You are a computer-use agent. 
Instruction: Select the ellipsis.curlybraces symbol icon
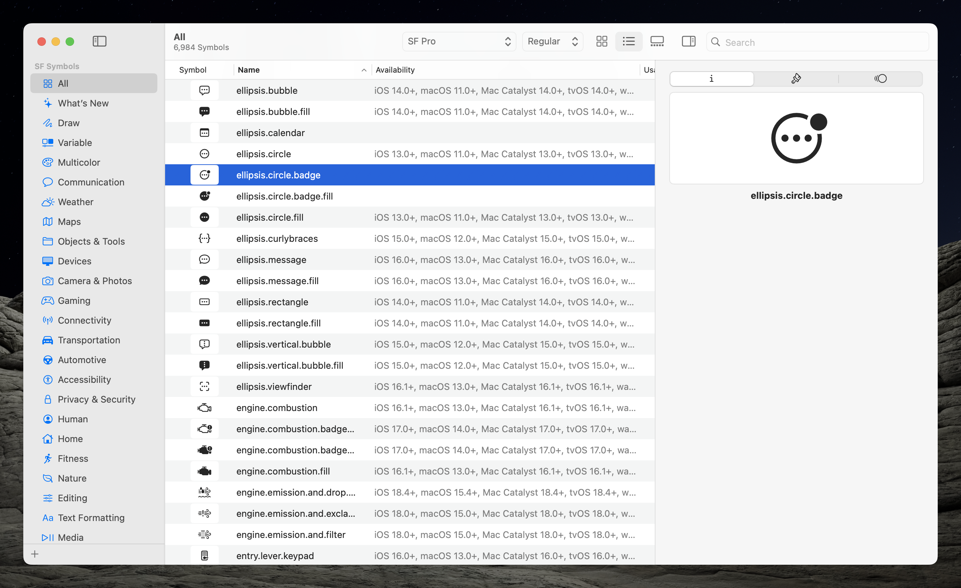(x=204, y=238)
